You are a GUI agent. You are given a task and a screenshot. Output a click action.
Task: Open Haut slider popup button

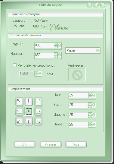tap(94, 95)
